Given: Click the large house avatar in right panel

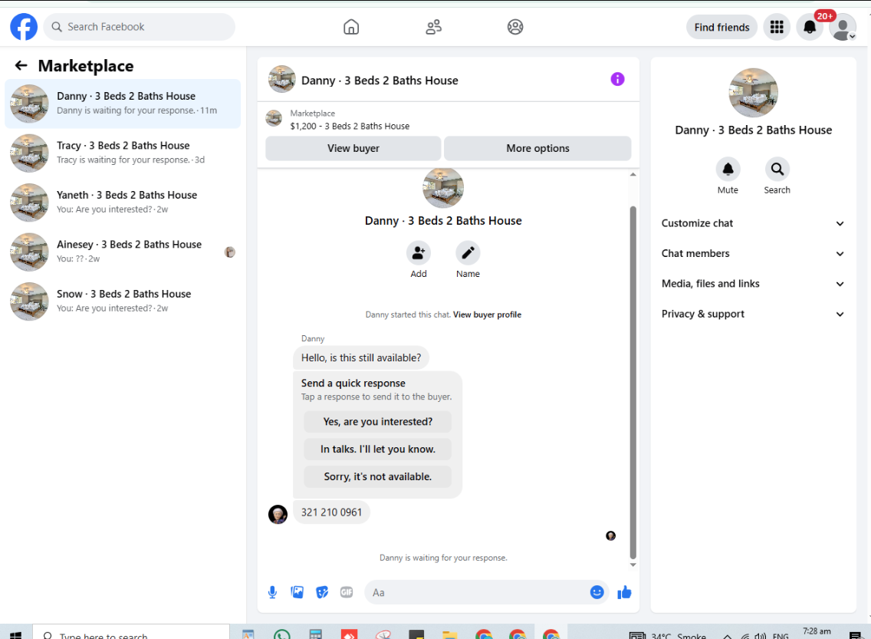Looking at the screenshot, I should coord(753,93).
